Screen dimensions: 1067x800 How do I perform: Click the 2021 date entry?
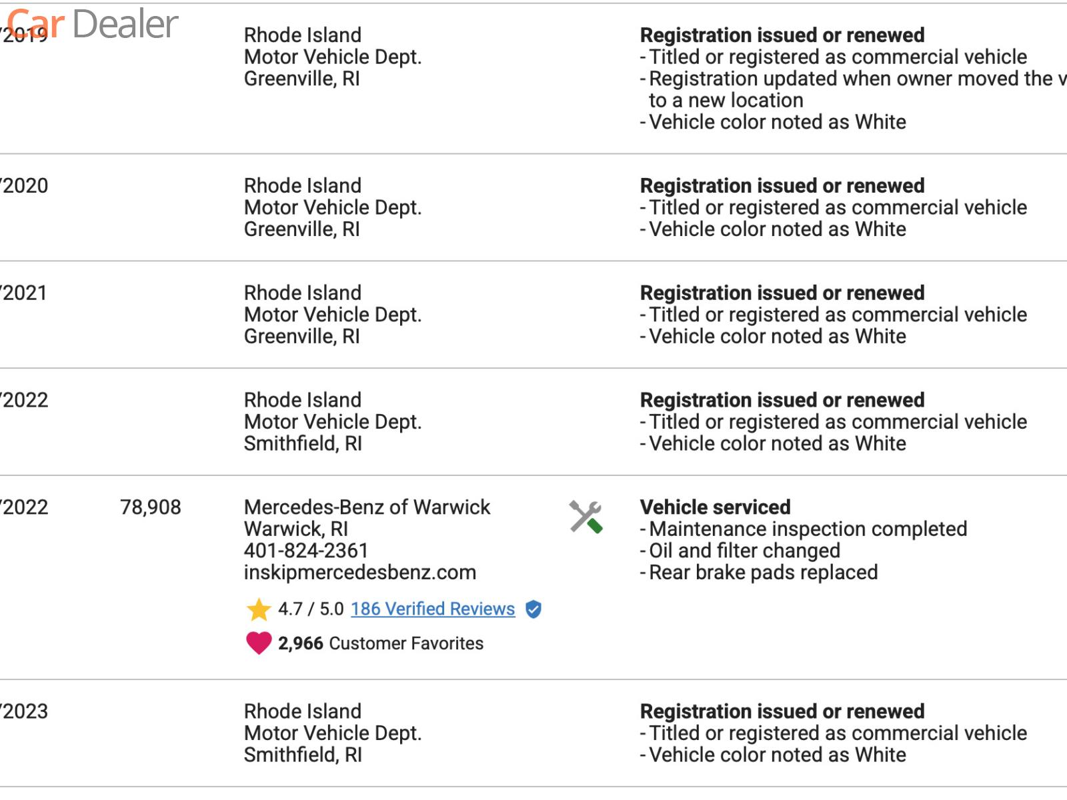(24, 293)
